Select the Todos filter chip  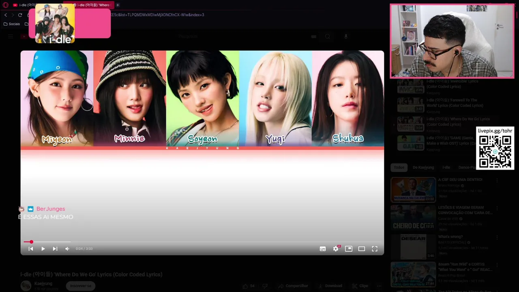click(399, 167)
